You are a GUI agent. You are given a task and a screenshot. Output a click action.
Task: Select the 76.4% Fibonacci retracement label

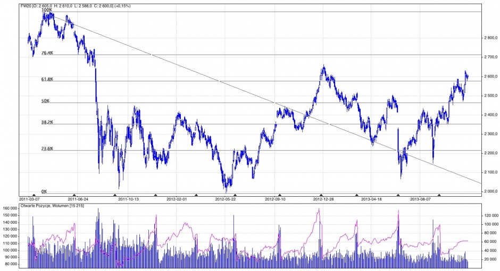(47, 53)
